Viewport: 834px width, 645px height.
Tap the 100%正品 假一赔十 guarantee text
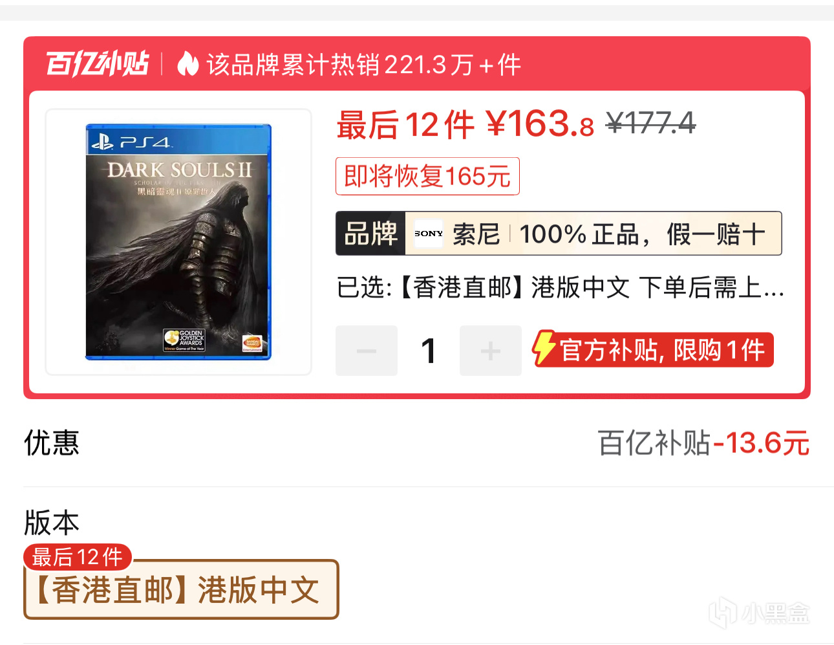(643, 234)
